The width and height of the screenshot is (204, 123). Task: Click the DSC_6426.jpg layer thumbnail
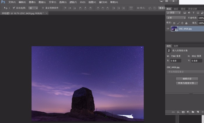(x=174, y=29)
